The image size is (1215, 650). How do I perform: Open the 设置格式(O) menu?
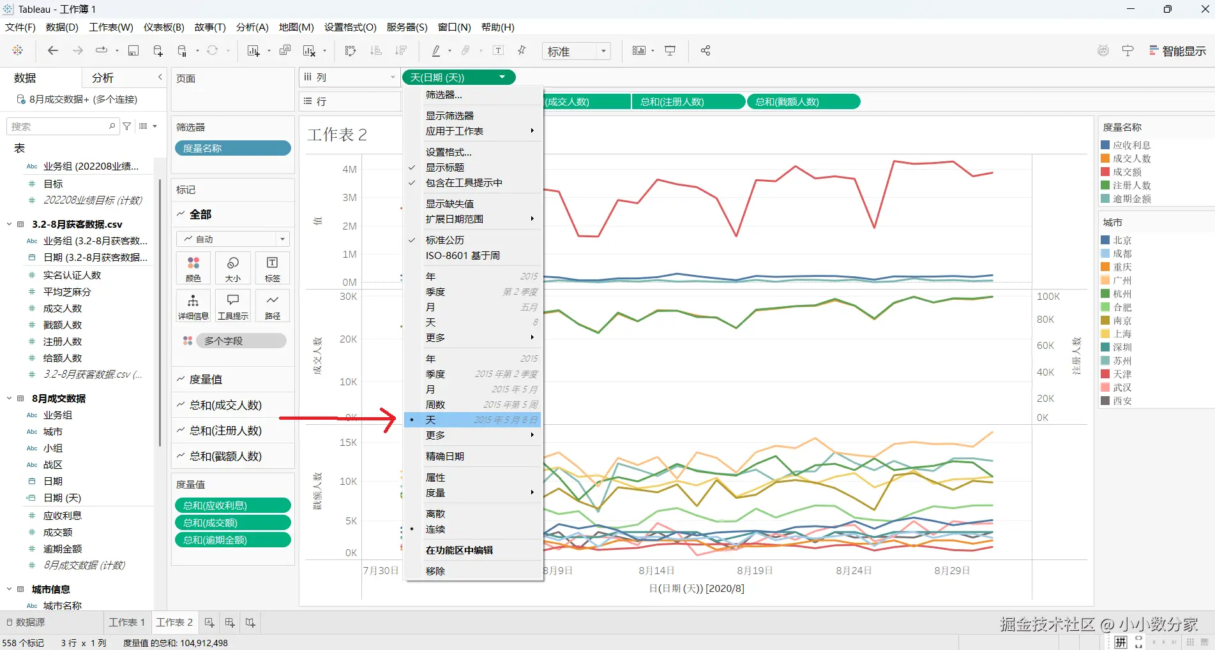pos(351,27)
